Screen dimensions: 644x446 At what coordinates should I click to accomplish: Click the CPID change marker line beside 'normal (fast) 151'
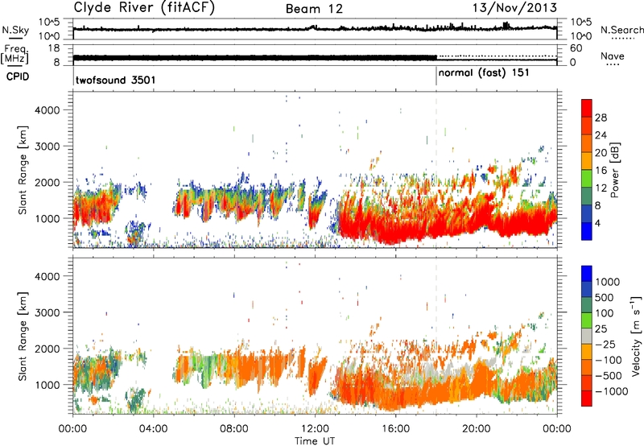(x=436, y=76)
